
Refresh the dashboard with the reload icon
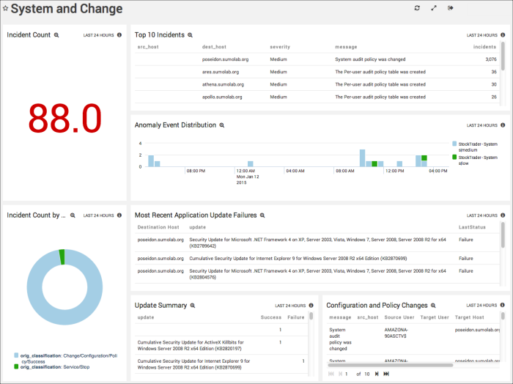(x=417, y=8)
